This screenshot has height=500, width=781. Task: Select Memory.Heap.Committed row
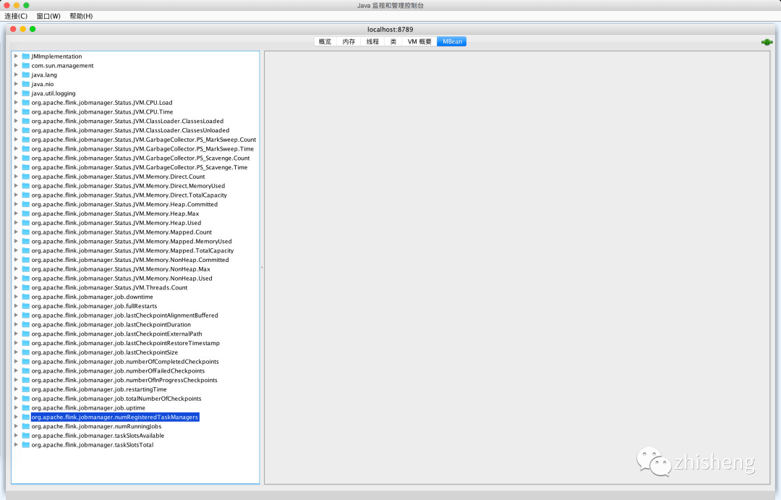click(124, 204)
